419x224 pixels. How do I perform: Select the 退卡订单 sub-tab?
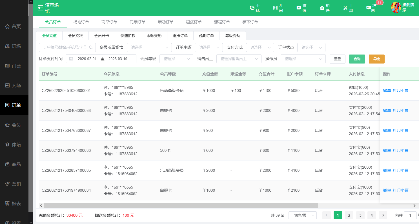tap(180, 35)
